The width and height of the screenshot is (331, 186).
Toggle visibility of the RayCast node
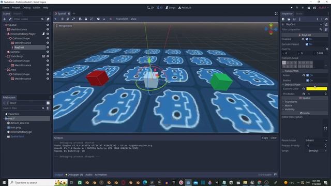[48, 47]
